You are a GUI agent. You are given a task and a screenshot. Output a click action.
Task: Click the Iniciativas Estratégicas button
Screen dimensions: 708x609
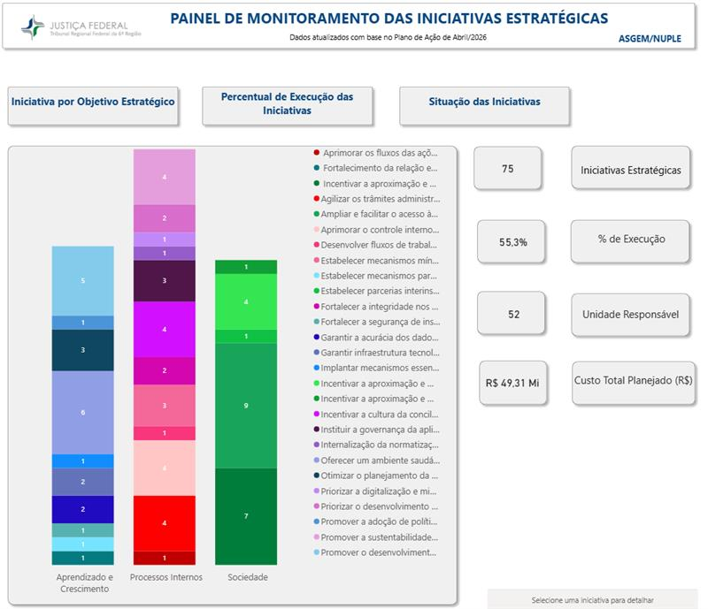(631, 168)
